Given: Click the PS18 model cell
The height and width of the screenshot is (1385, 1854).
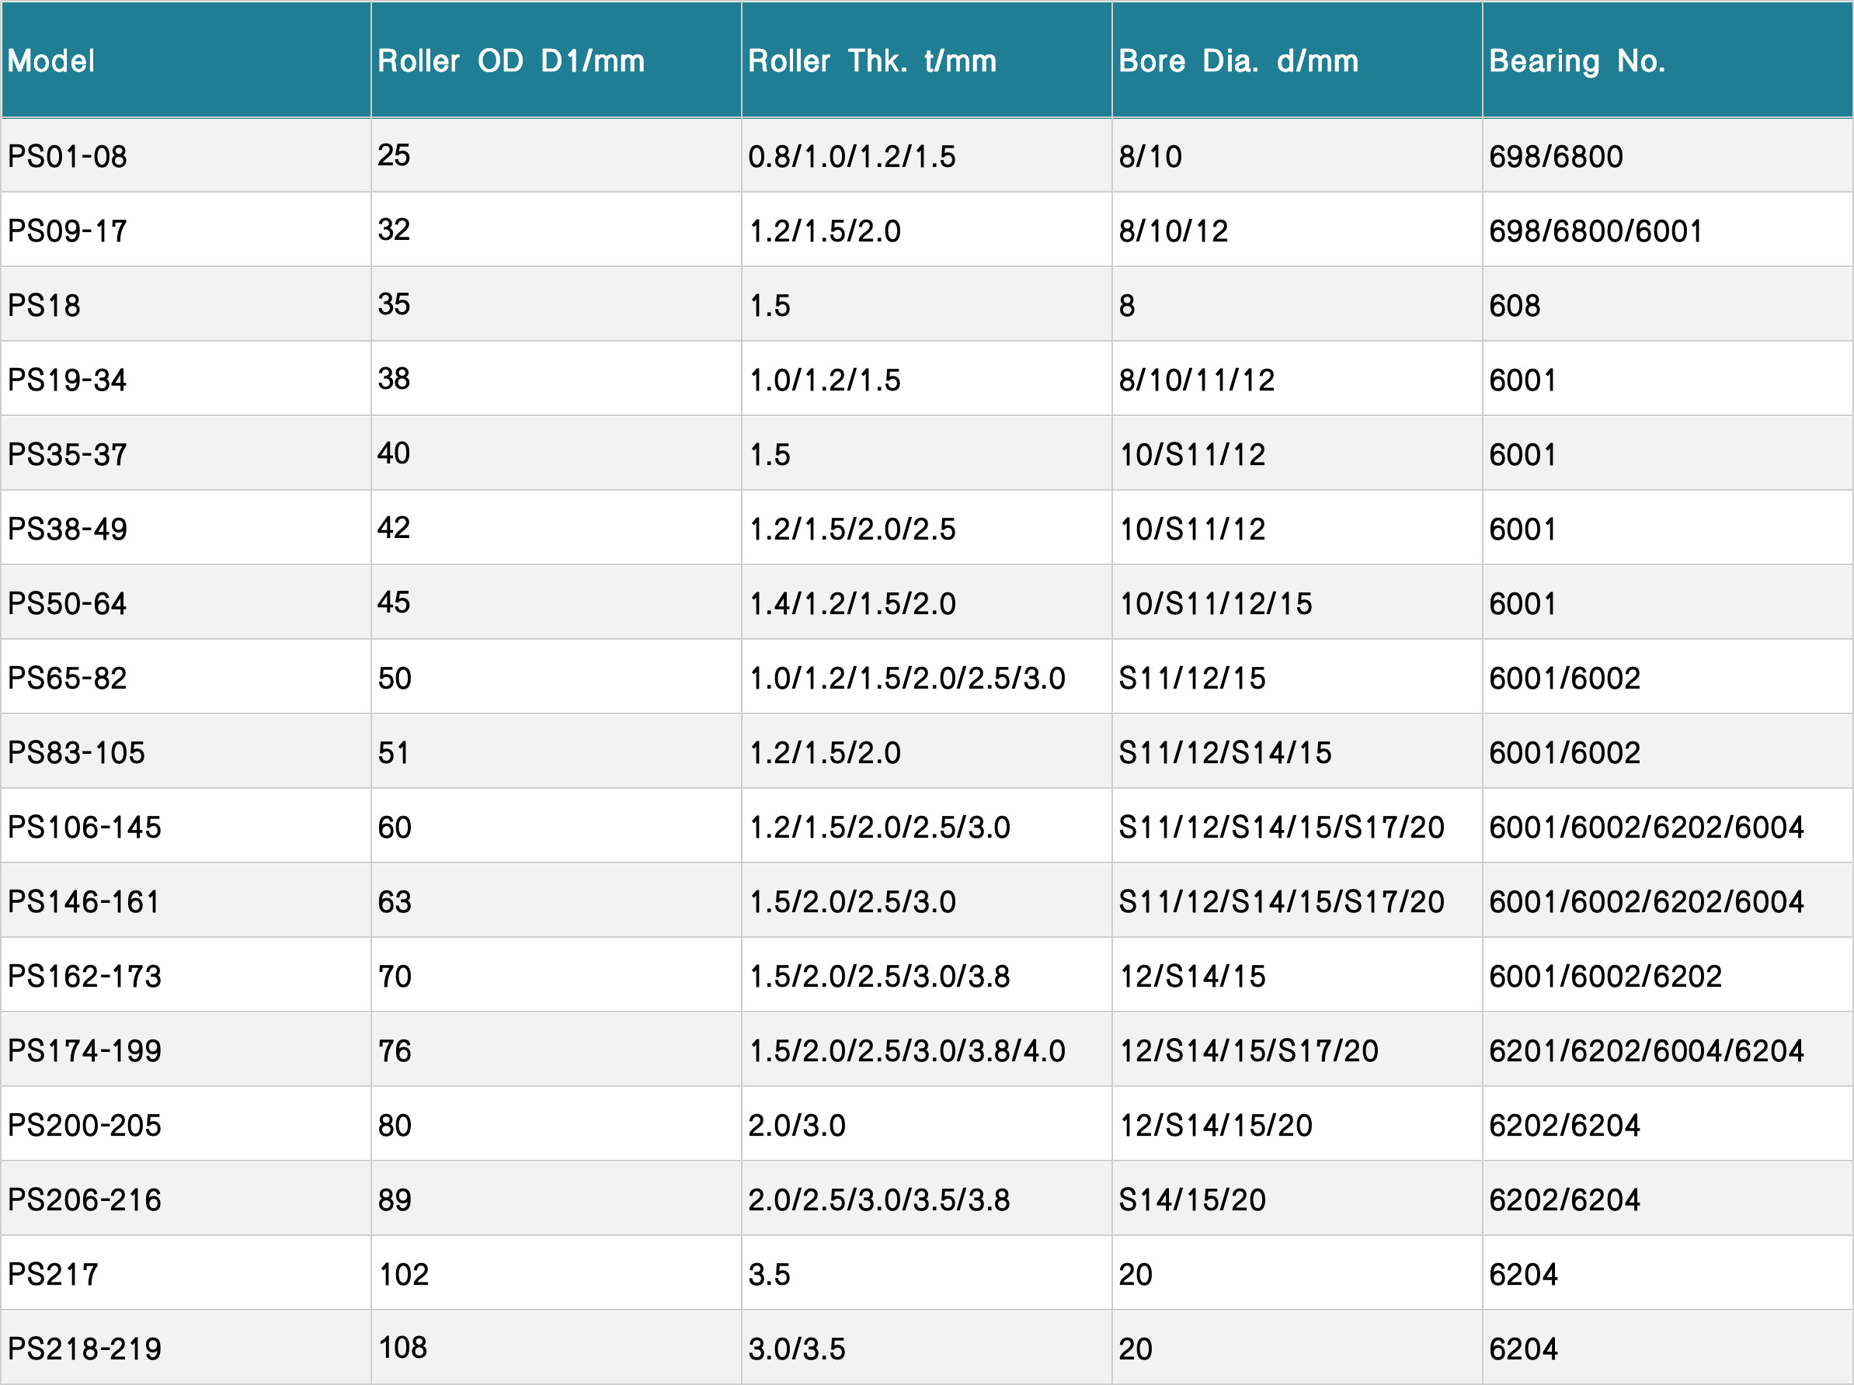Looking at the screenshot, I should pyautogui.click(x=44, y=306).
